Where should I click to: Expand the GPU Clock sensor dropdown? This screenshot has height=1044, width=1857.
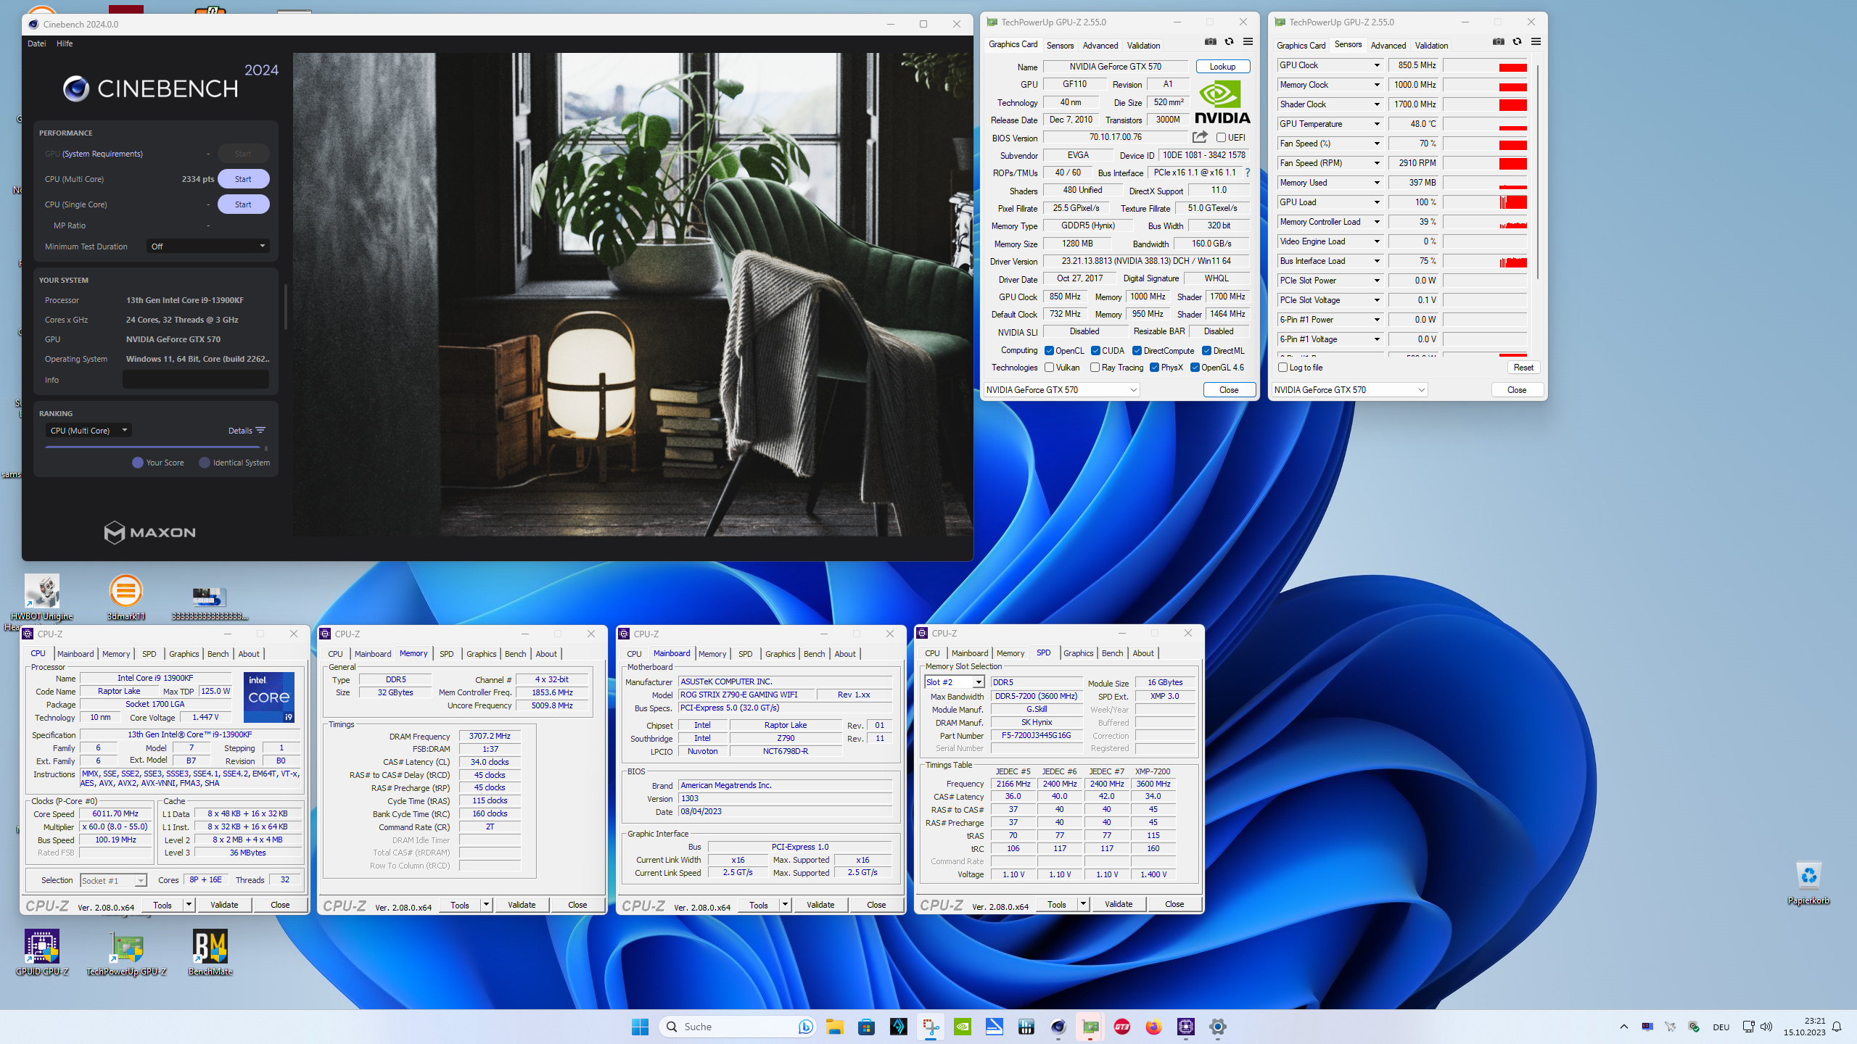click(1376, 65)
